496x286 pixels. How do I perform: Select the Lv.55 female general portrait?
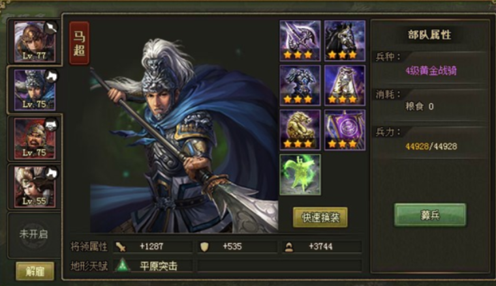pyautogui.click(x=35, y=187)
